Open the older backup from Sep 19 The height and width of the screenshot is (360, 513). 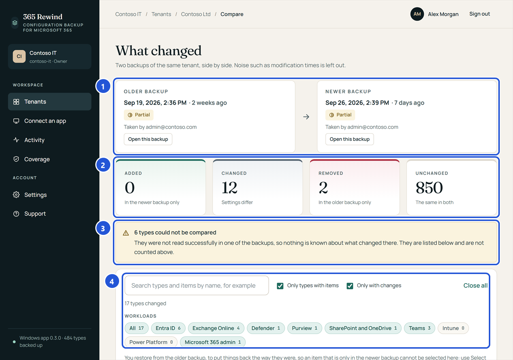click(148, 139)
